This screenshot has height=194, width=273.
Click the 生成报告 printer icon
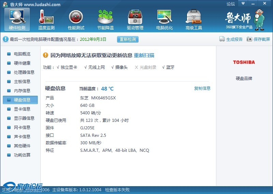(222, 39)
